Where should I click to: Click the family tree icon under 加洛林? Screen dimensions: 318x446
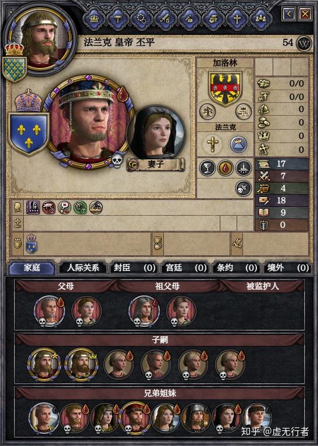point(208,111)
